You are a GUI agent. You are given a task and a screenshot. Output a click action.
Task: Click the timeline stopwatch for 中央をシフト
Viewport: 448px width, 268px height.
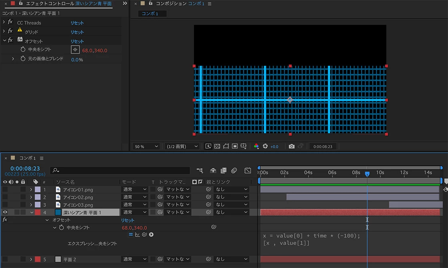click(x=61, y=227)
